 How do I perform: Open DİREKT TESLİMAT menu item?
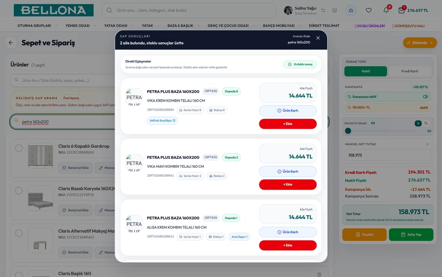324,26
